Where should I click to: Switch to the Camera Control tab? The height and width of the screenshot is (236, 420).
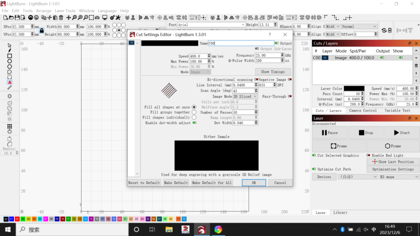pyautogui.click(x=363, y=111)
